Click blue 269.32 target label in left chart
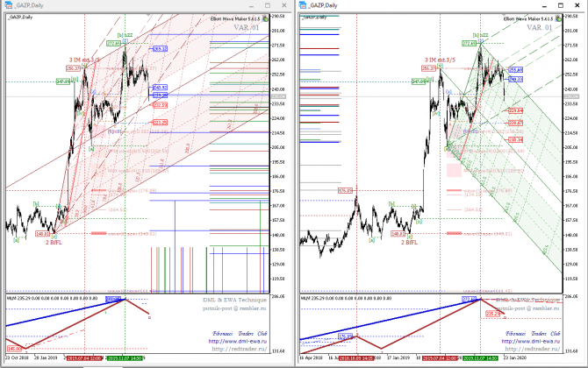The image size is (588, 368). click(x=160, y=49)
